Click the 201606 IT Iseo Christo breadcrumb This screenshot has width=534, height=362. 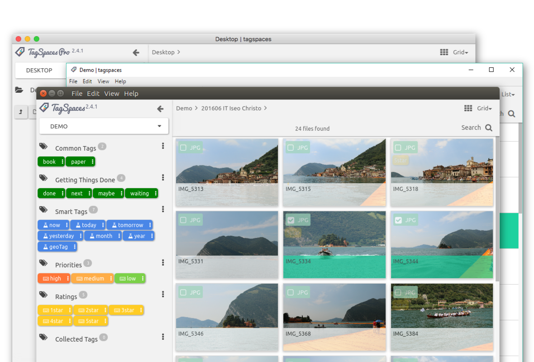[231, 108]
